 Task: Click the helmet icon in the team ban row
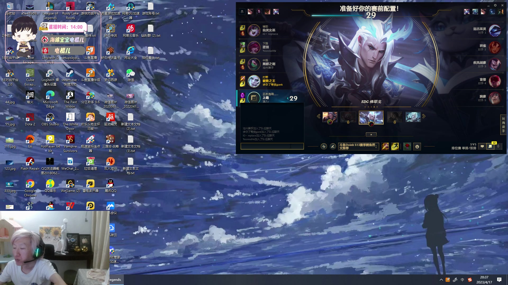pyautogui.click(x=242, y=11)
